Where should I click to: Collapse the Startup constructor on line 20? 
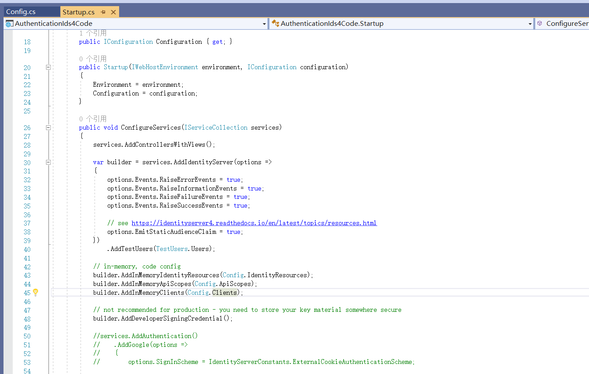tap(48, 67)
